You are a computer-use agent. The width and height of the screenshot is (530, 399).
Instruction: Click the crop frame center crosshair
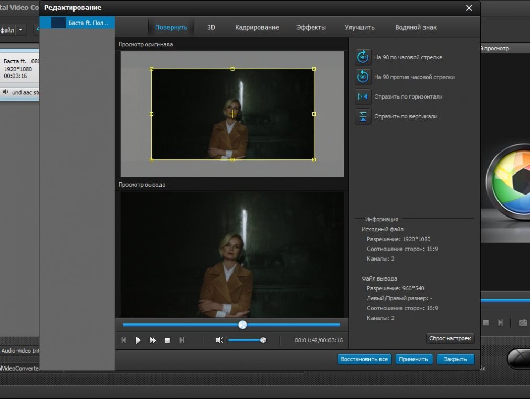[232, 114]
